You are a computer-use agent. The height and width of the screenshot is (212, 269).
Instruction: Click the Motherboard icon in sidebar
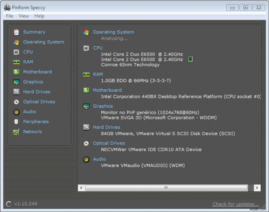tap(16, 72)
